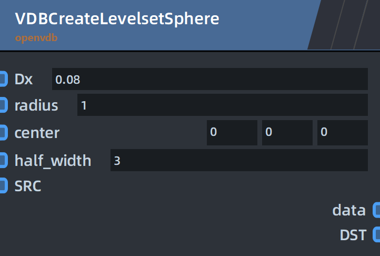Click the data output label
The height and width of the screenshot is (256, 380).
click(349, 210)
